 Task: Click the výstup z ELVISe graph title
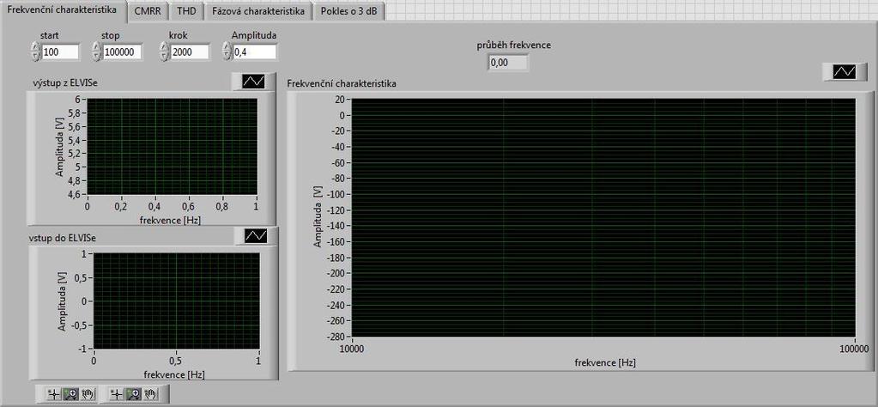[67, 82]
